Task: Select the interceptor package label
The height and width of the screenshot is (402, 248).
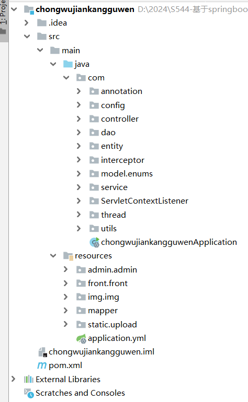Action: click(122, 160)
